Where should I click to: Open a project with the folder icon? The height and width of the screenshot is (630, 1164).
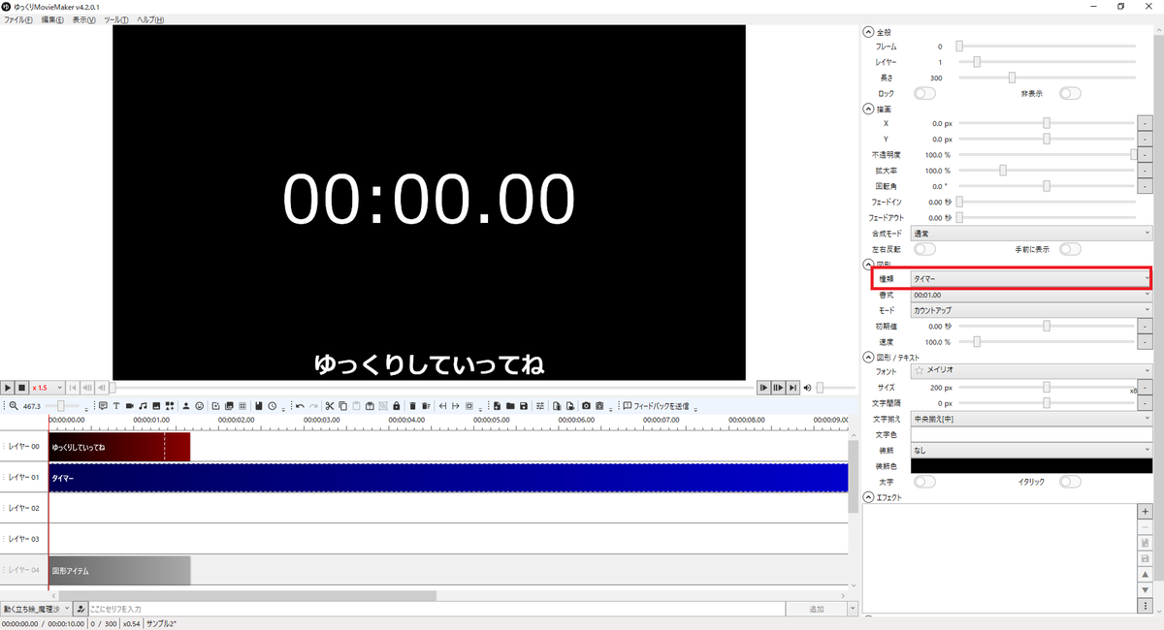pos(510,405)
